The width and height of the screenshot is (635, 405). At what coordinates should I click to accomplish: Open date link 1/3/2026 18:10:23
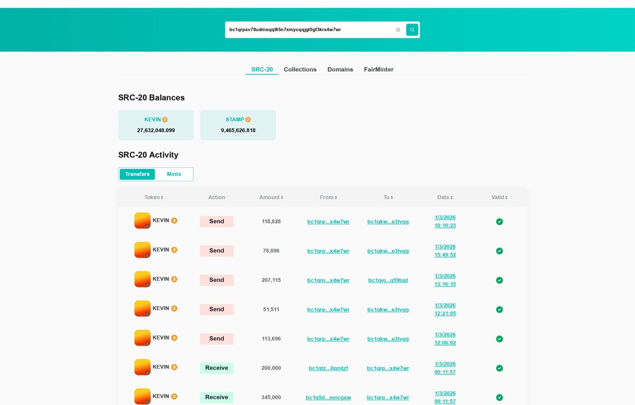click(x=445, y=222)
